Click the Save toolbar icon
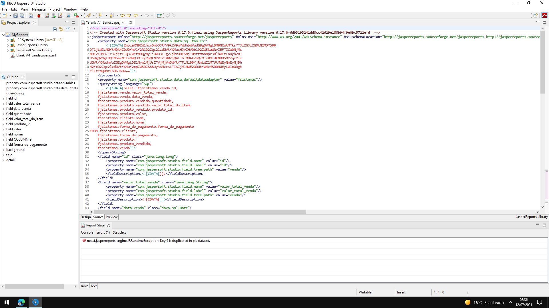The width and height of the screenshot is (549, 308). click(15, 15)
